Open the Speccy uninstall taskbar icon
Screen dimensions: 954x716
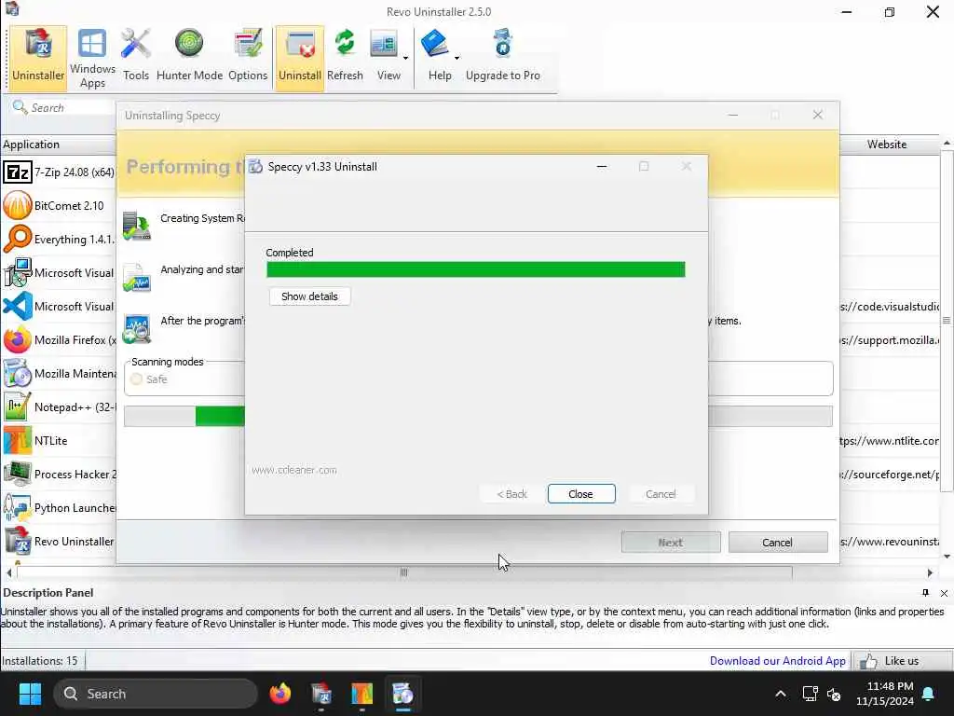coord(402,694)
